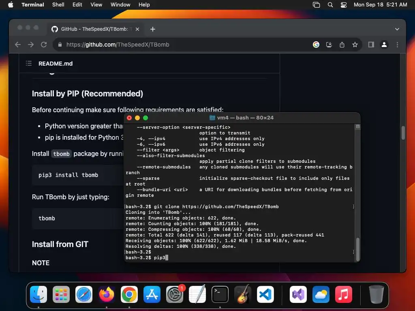Click the share page icon in address bar
The height and width of the screenshot is (311, 415).
(x=342, y=45)
